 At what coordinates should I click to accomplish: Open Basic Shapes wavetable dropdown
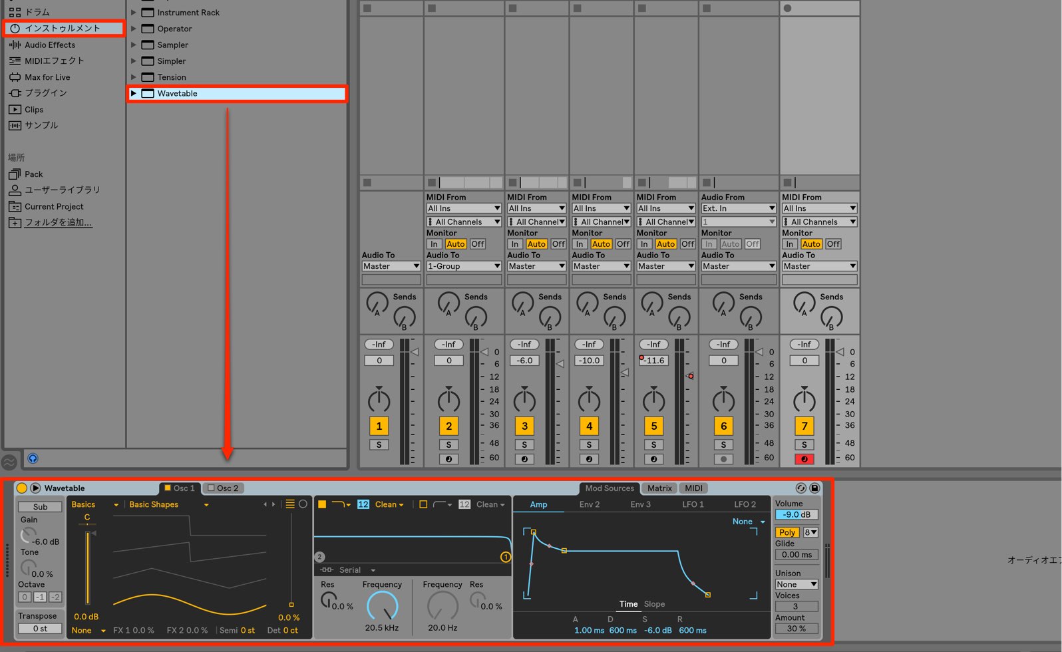pyautogui.click(x=169, y=504)
